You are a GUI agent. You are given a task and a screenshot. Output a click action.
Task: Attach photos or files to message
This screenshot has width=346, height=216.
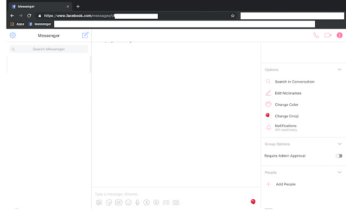point(99,202)
